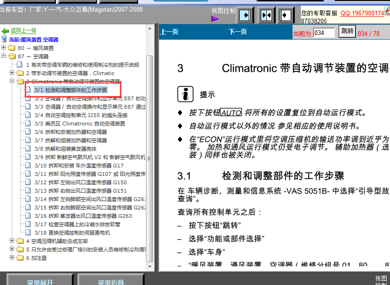
Task: Click the center-merge view control icon
Action: [x=266, y=15]
